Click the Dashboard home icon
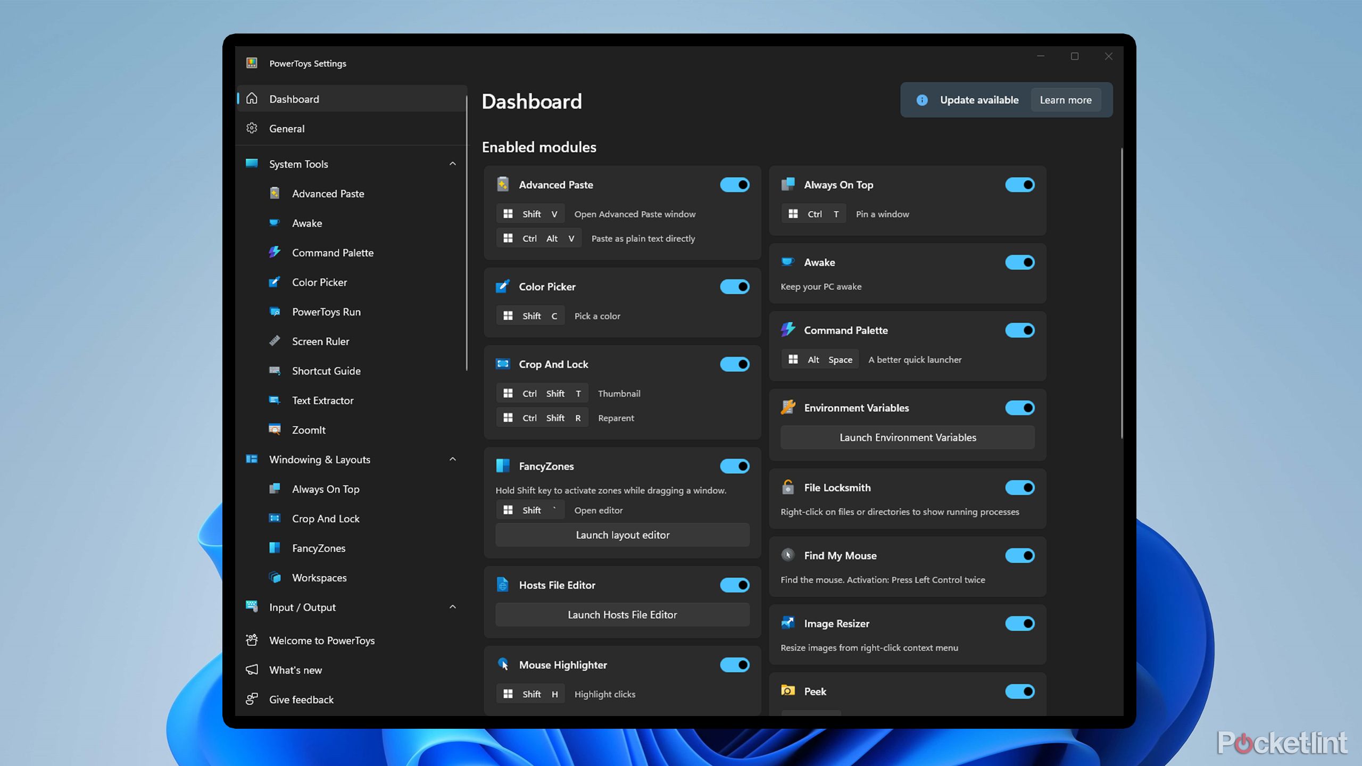The image size is (1362, 766). [x=252, y=98]
